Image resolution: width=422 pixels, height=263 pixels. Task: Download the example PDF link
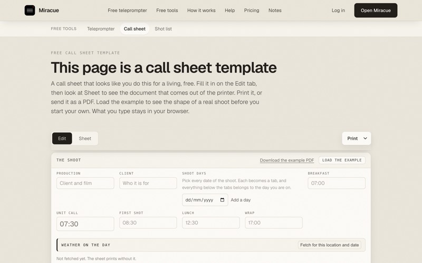pyautogui.click(x=287, y=160)
